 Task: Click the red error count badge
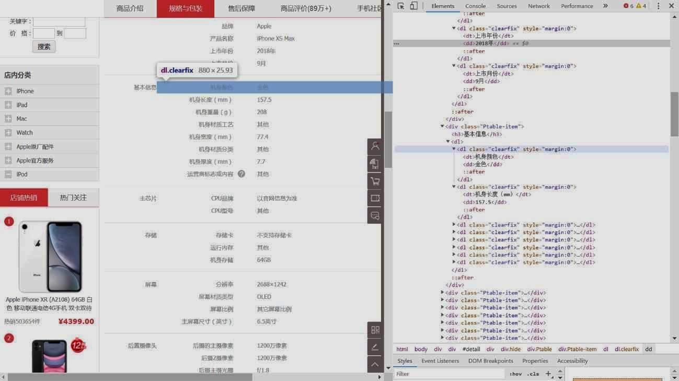pyautogui.click(x=628, y=6)
